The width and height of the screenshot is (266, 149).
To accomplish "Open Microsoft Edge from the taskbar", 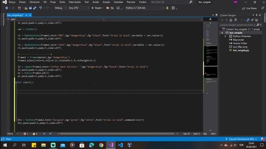I will pyautogui.click(x=91, y=145).
